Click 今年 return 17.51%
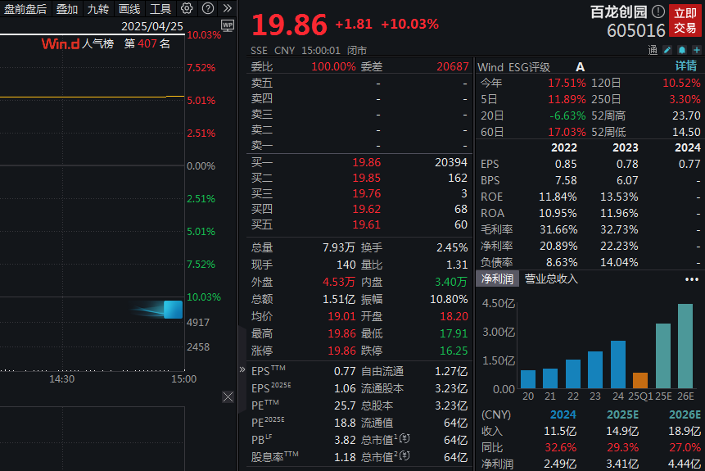The height and width of the screenshot is (471, 705). (567, 84)
